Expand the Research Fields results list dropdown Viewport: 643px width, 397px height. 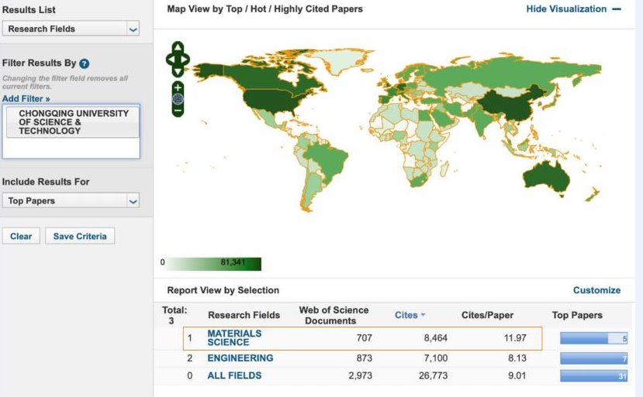tap(133, 29)
